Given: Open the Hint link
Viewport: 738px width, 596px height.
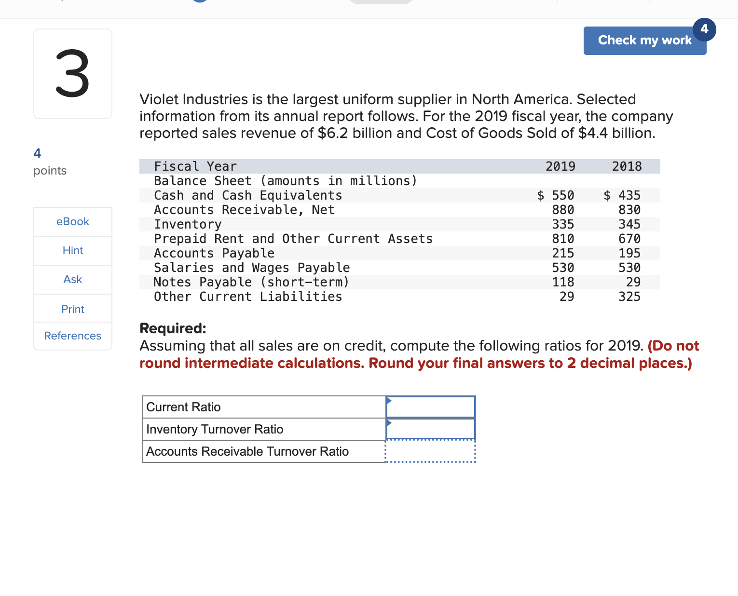Looking at the screenshot, I should click(73, 250).
